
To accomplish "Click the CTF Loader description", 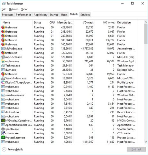I will [124, 133].
